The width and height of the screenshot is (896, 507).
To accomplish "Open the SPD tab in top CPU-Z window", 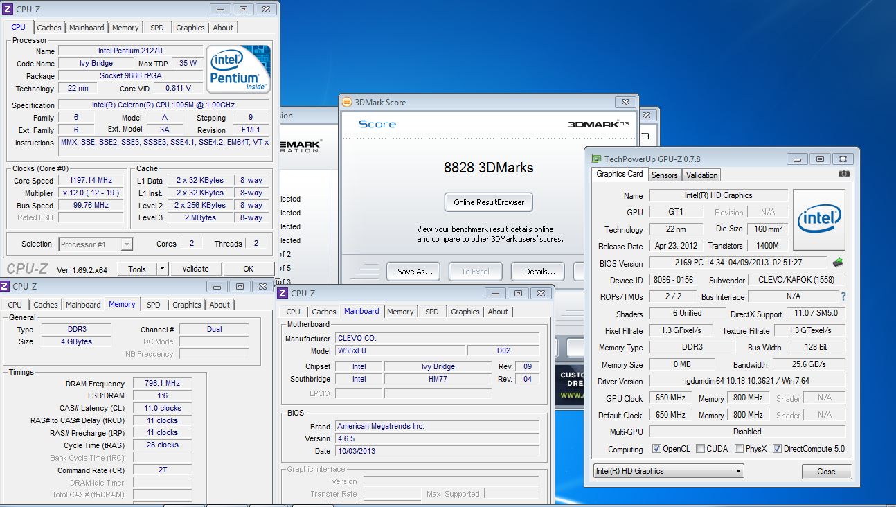I will (157, 28).
